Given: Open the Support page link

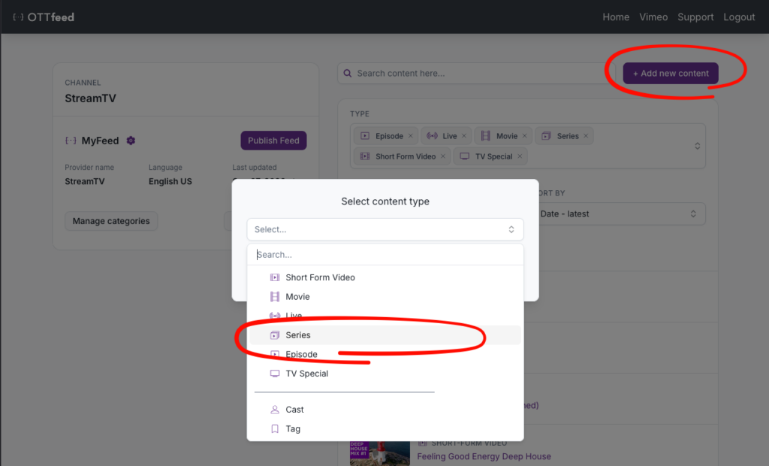Looking at the screenshot, I should pyautogui.click(x=695, y=17).
